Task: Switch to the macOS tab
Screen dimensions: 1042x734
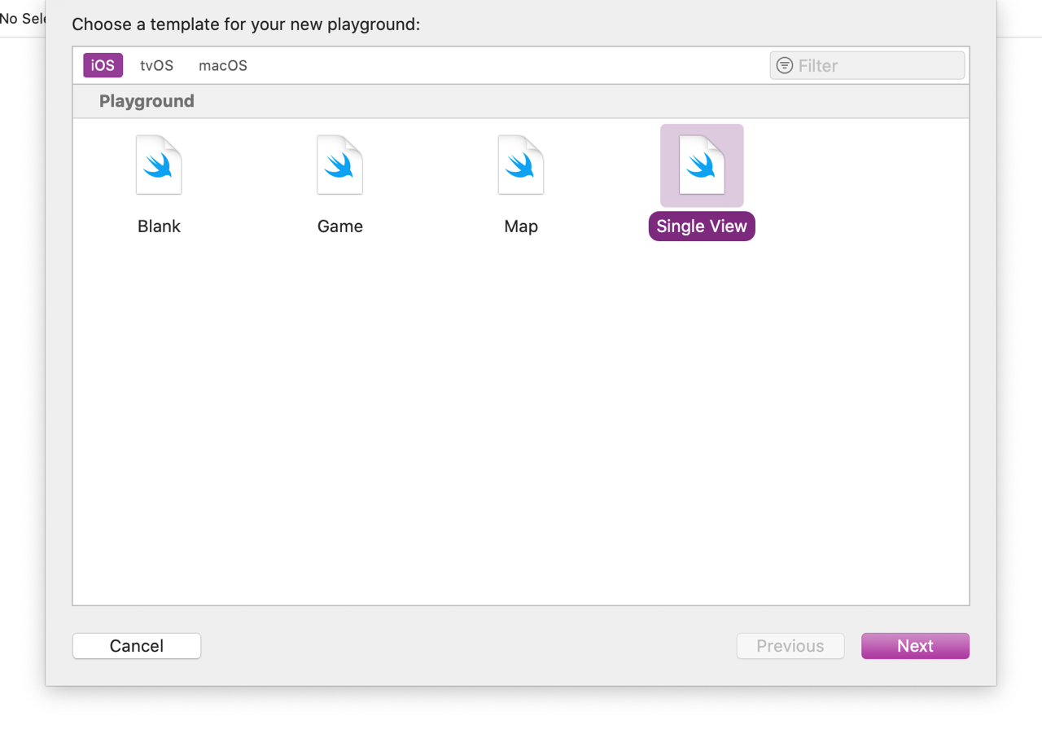Action: click(223, 65)
